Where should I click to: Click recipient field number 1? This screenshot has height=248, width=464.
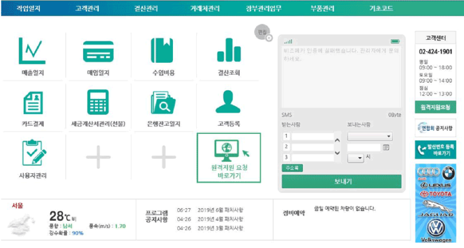pyautogui.click(x=313, y=136)
